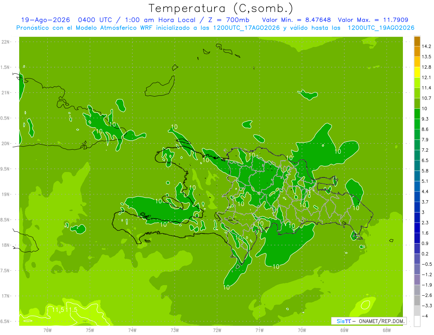
Task: Click the "70W" longitude axis label
Action: pyautogui.click(x=302, y=330)
